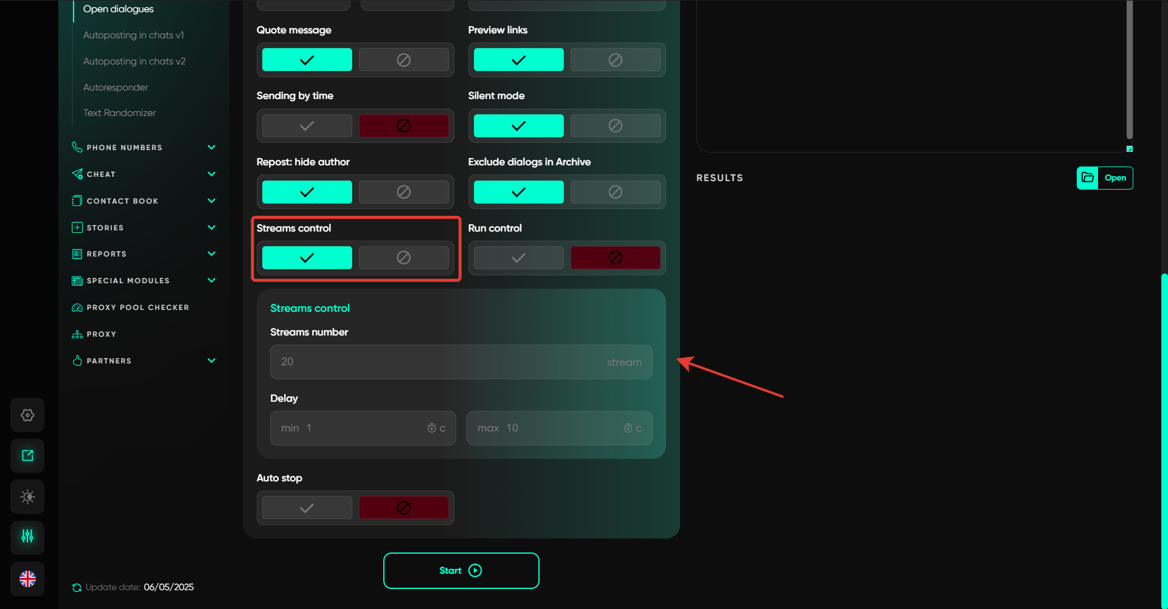Turn on Auto stop checkmark toggle
This screenshot has width=1168, height=609.
click(x=307, y=507)
